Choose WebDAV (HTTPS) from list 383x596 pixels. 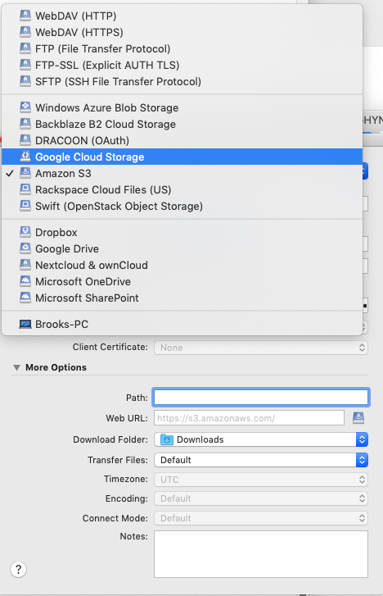click(x=182, y=32)
